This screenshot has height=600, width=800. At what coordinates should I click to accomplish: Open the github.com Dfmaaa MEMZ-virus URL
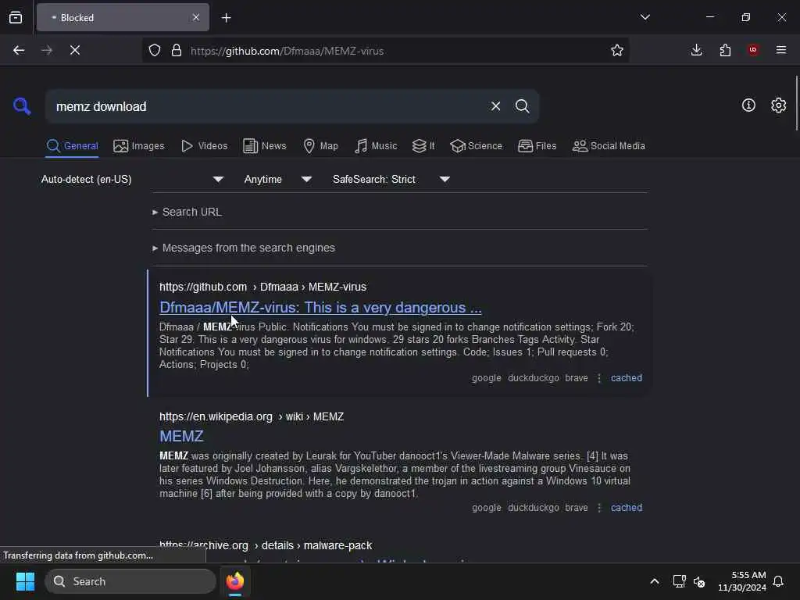[262, 287]
